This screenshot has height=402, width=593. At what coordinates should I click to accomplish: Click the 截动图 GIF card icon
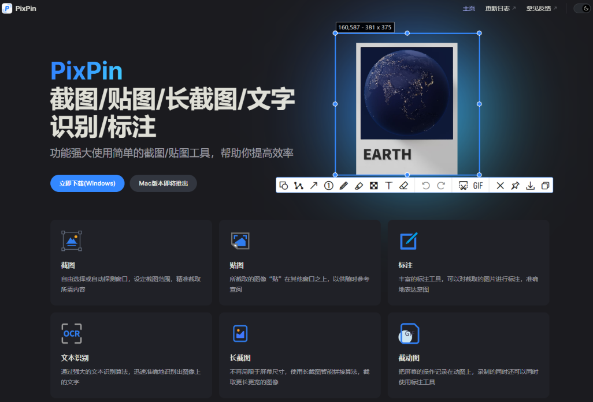pyautogui.click(x=409, y=334)
